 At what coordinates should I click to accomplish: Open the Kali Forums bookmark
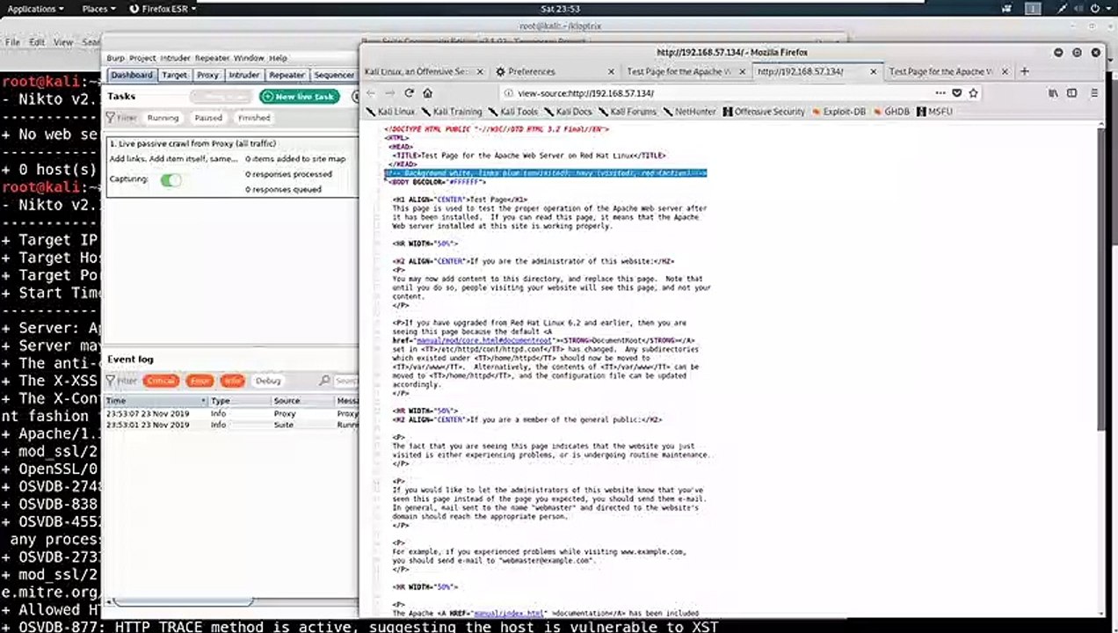click(627, 112)
